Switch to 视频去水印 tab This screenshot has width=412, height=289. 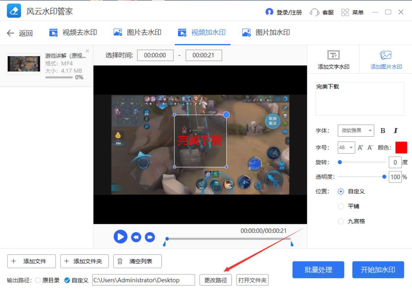73,32
